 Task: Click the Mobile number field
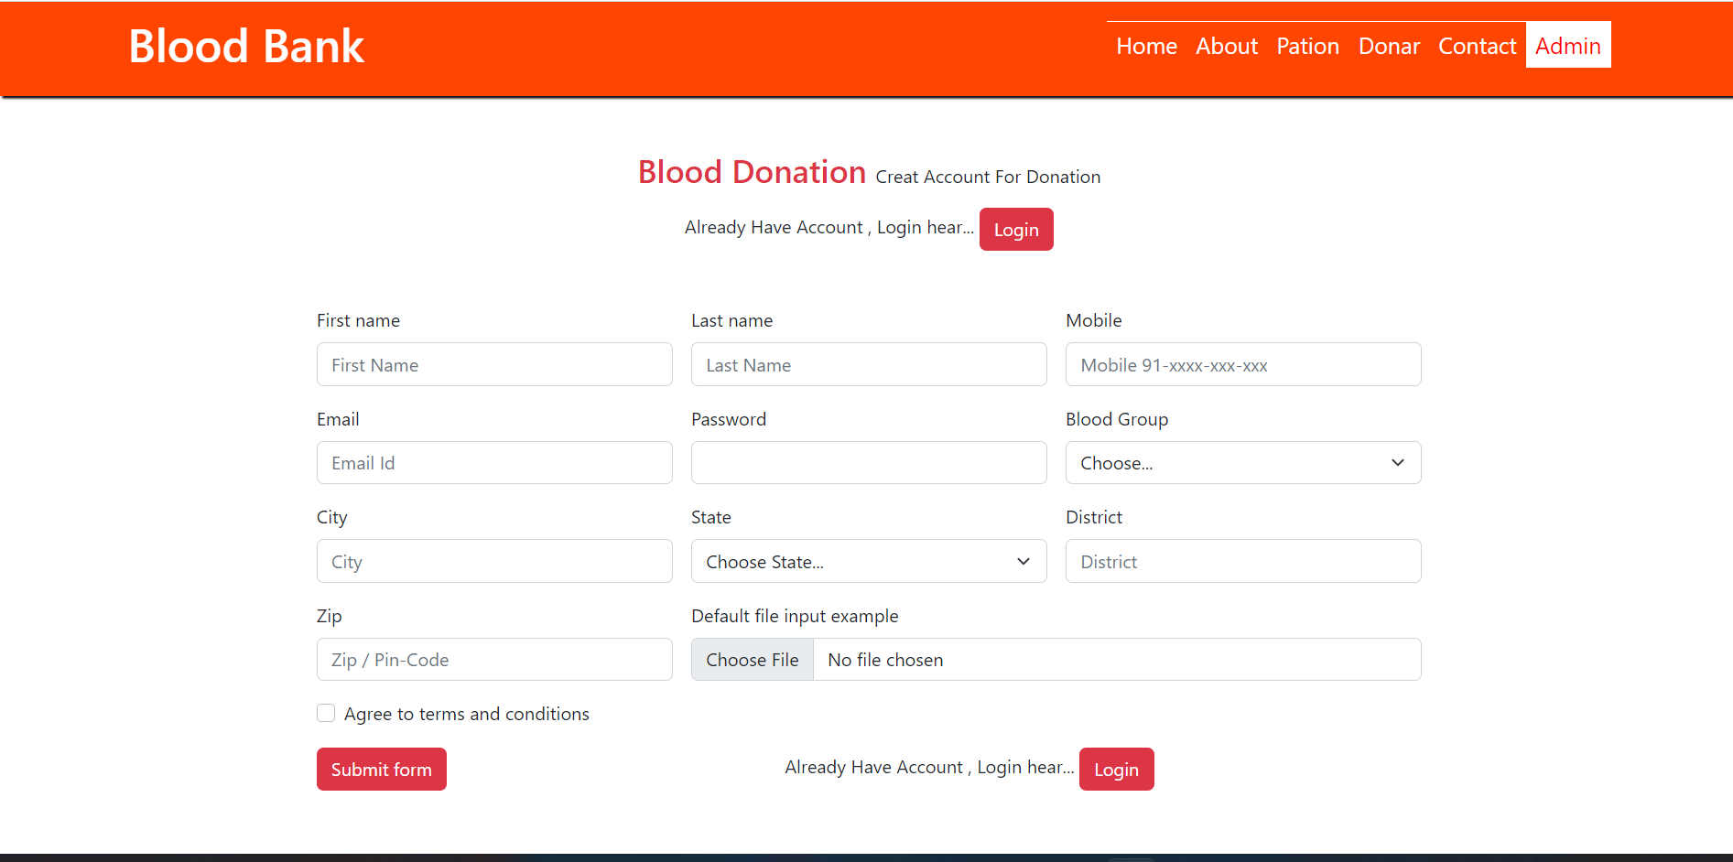(x=1242, y=364)
